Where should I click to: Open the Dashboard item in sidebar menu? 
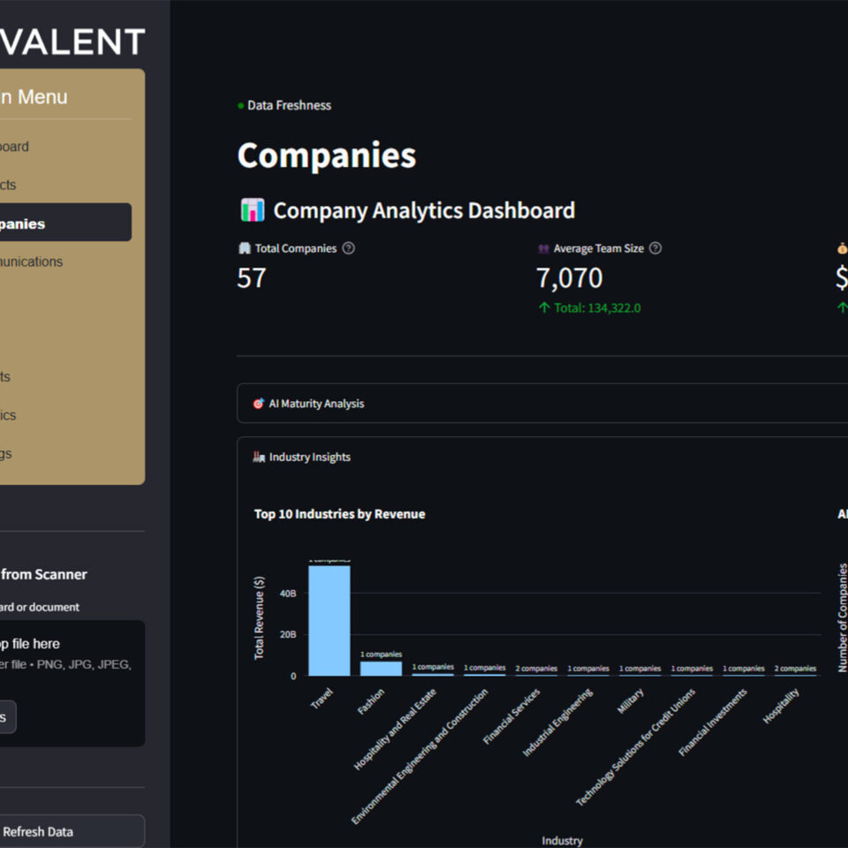pyautogui.click(x=18, y=147)
